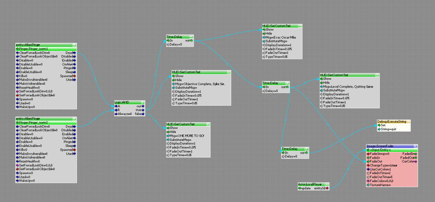Click the Dead output port on Pinger_norm1

coord(75,52)
